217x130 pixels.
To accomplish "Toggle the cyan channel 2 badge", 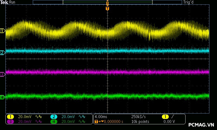I will tap(54, 117).
